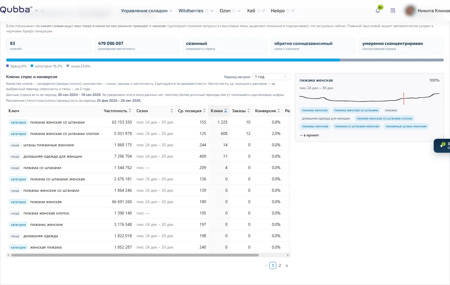Select the row женская пижама
The image size is (450, 285).
(x=148, y=247)
